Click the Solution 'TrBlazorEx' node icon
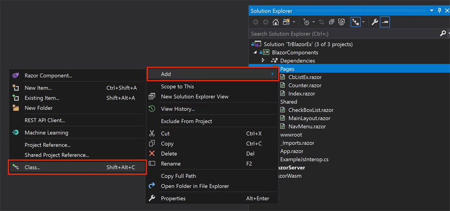The width and height of the screenshot is (450, 211). (x=258, y=44)
